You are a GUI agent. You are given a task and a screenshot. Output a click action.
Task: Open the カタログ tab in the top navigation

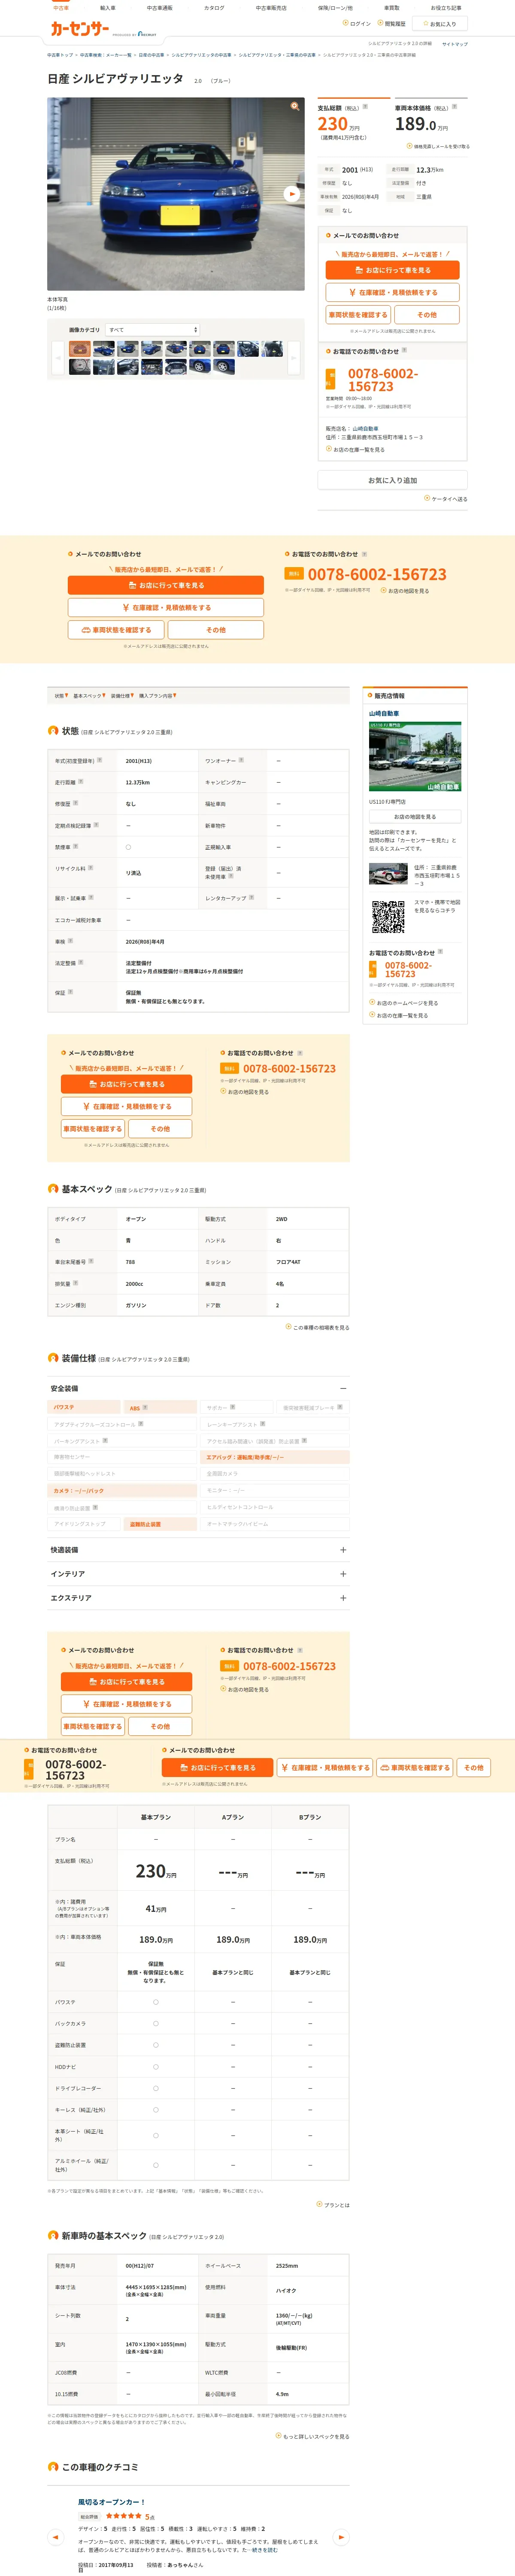[x=214, y=8]
